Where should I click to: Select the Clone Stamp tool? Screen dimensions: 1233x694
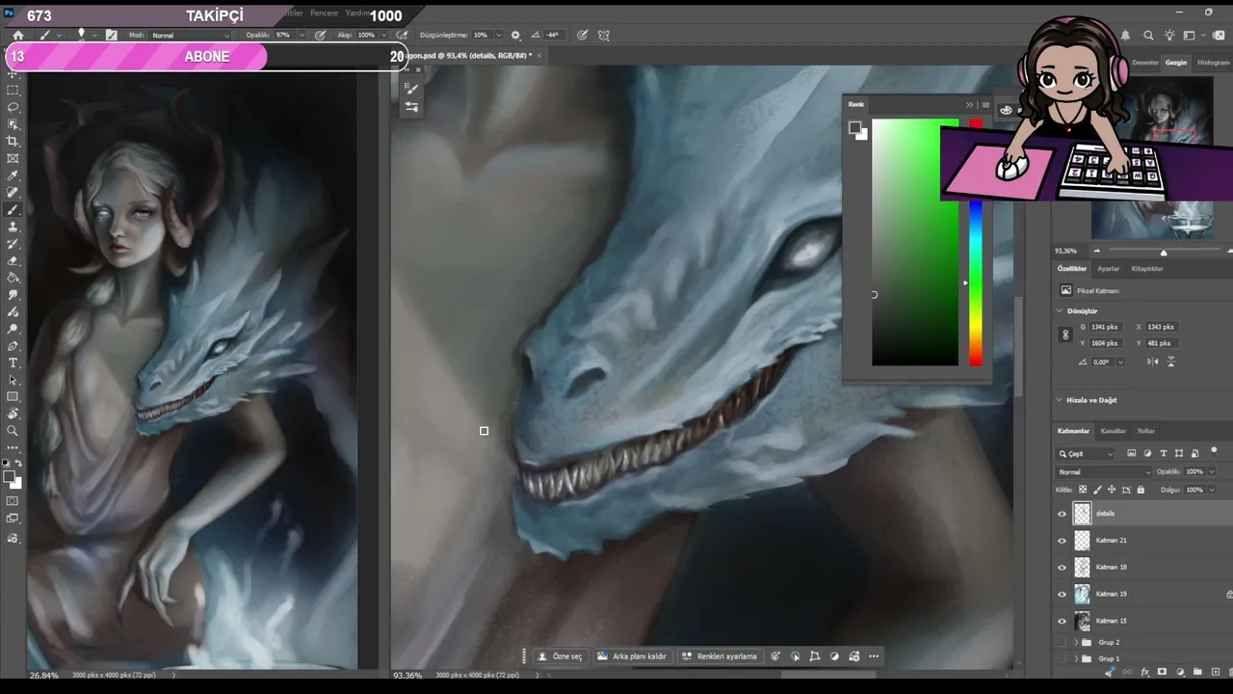tap(13, 227)
